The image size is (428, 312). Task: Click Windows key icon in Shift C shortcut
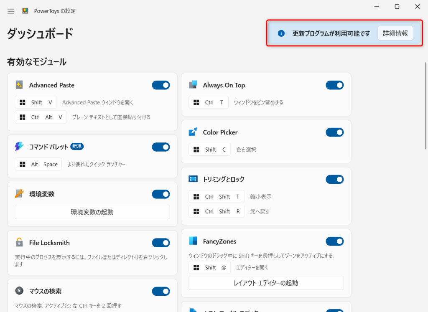coord(196,150)
